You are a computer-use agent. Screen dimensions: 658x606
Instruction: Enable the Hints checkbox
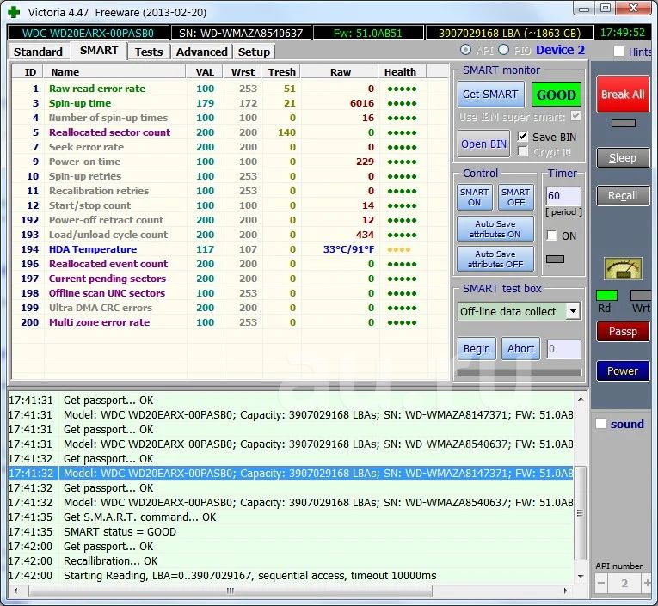618,52
